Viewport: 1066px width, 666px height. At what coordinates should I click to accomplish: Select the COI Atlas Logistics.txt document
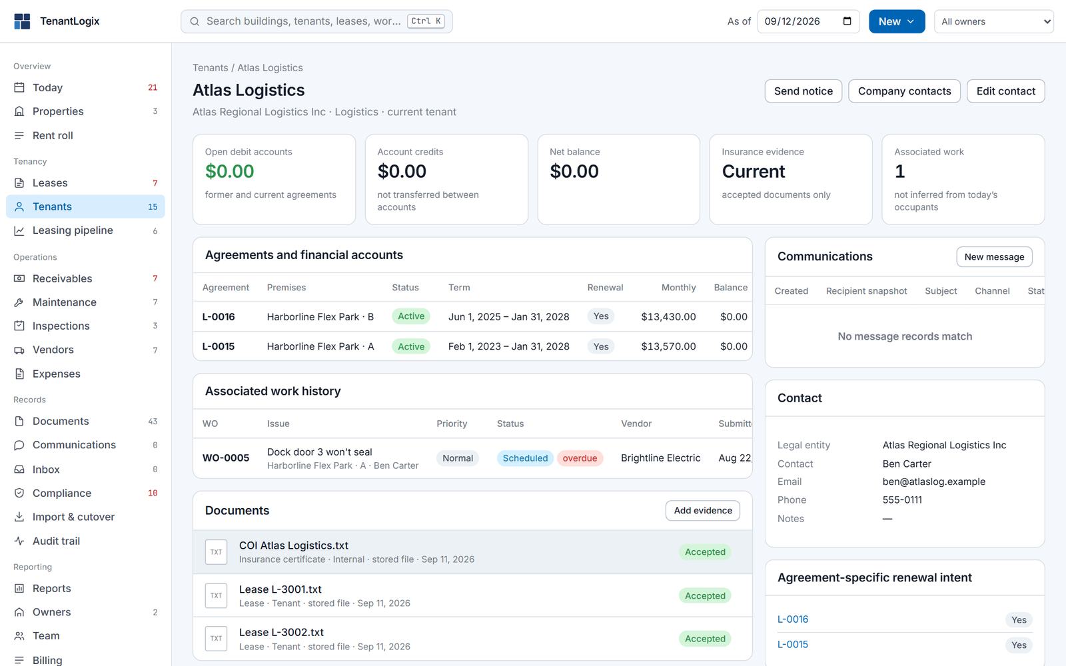coord(472,552)
